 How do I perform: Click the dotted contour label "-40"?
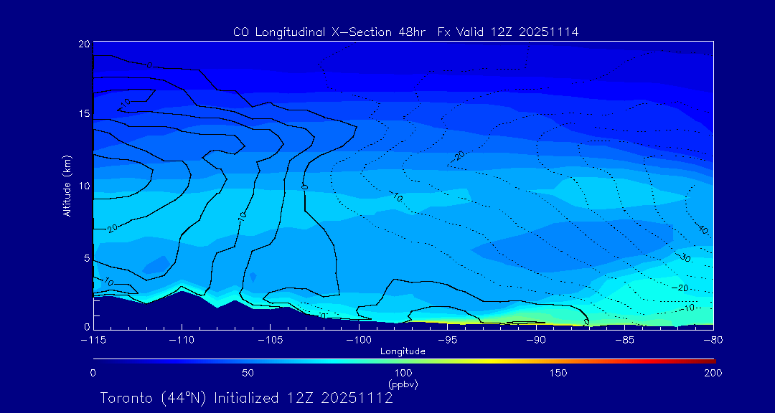coord(701,229)
